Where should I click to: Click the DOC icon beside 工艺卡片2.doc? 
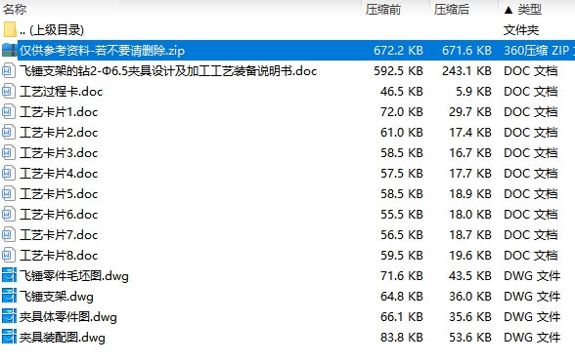8,132
